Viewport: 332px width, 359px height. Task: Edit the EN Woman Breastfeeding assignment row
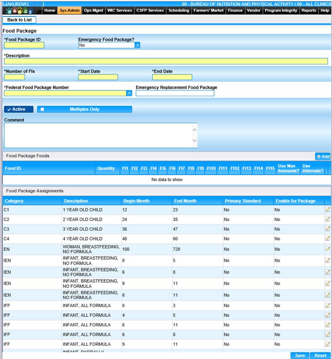327,249
